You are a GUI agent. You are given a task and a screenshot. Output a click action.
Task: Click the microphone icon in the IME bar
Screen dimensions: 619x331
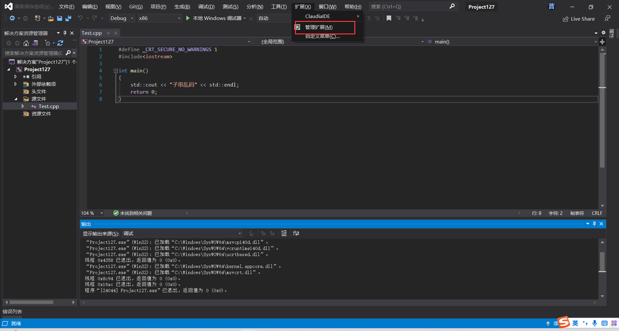[594, 323]
